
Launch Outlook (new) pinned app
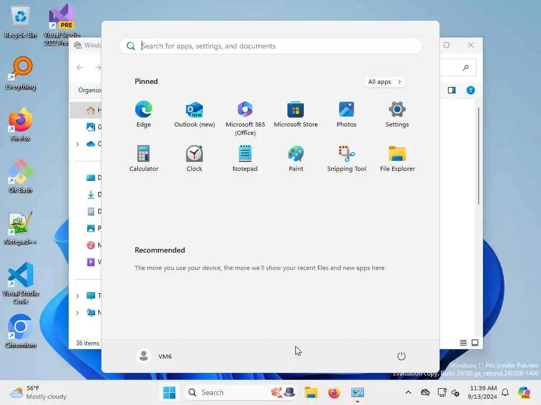click(194, 114)
